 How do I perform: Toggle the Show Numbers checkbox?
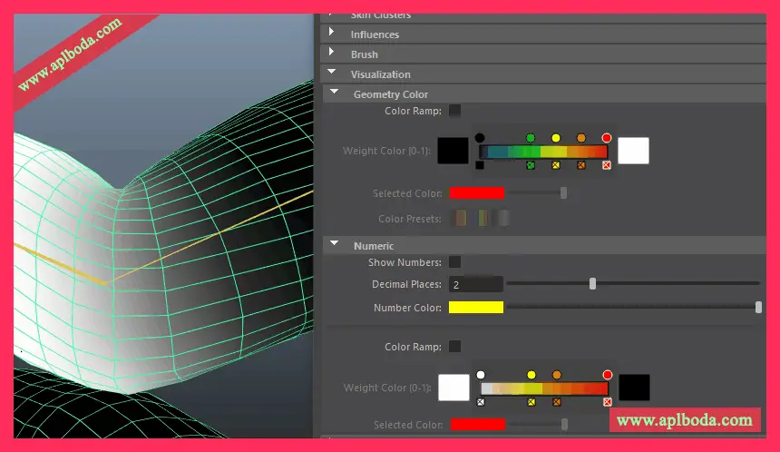[x=455, y=262]
